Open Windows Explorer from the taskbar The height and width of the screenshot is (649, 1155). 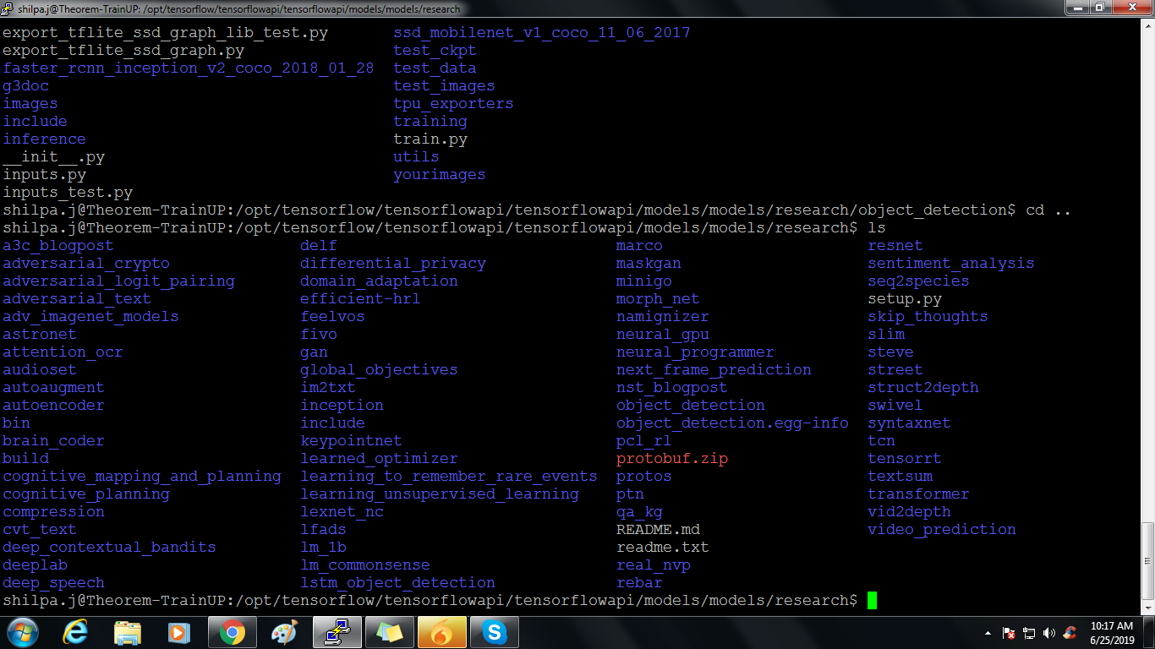coord(127,631)
